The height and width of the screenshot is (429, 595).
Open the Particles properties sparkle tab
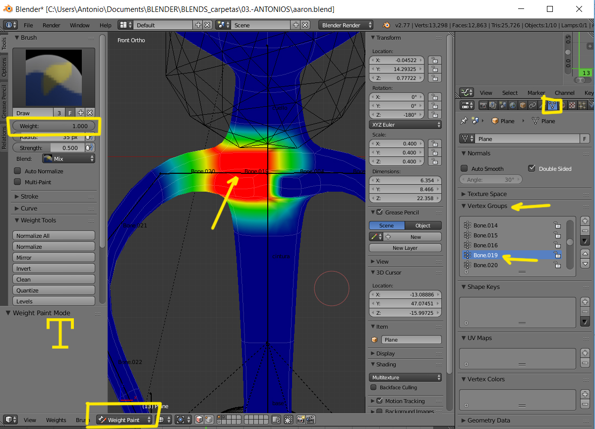582,105
